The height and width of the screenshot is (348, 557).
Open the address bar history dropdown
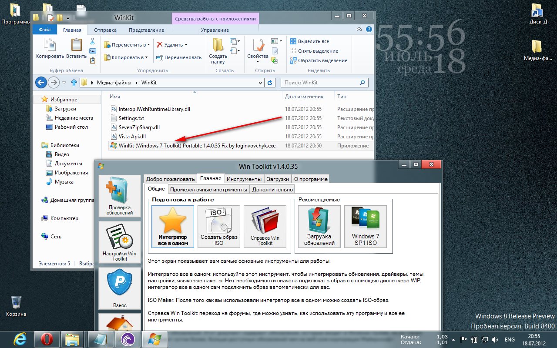coord(260,83)
